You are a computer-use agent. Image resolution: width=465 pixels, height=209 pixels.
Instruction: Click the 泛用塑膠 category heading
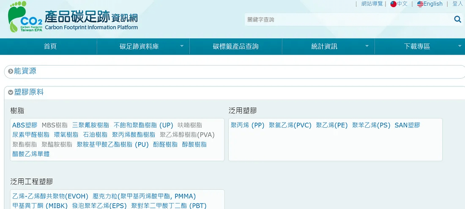point(243,111)
